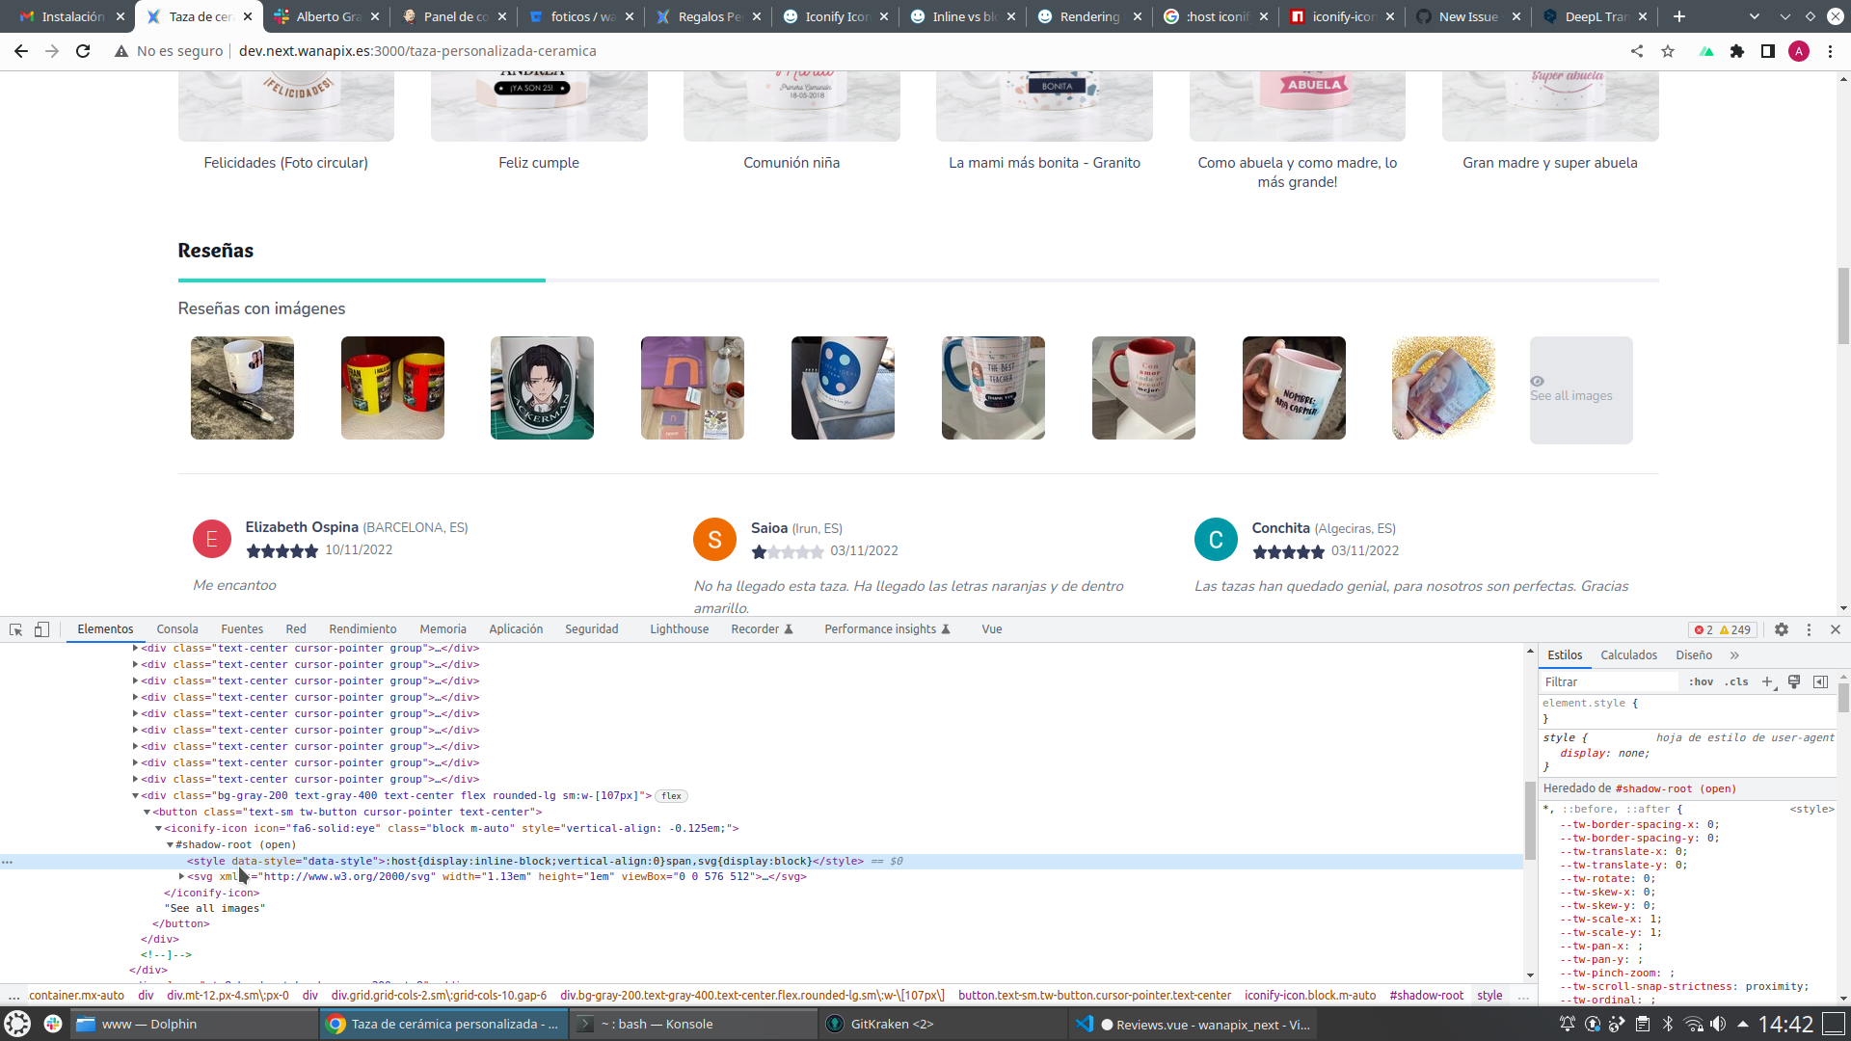Switch to the Consola tab

(176, 628)
